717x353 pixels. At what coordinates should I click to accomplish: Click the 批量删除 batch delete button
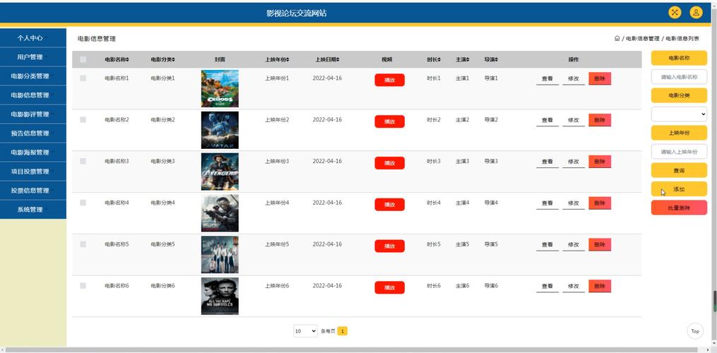tap(679, 208)
